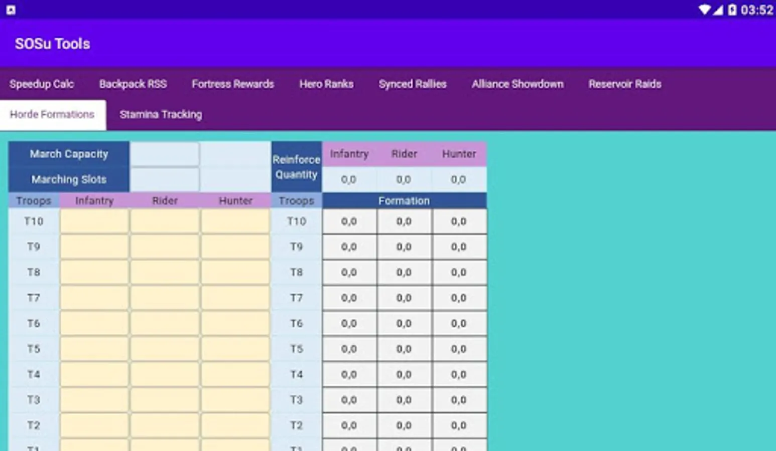
Task: Open the Speedup Calc tab
Action: [42, 84]
